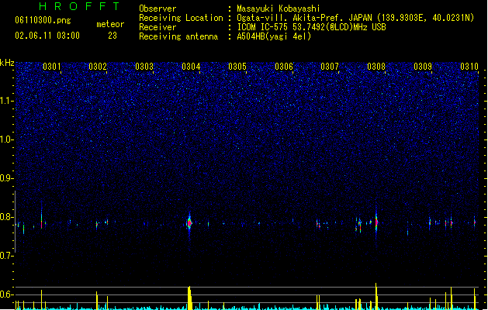The height and width of the screenshot is (310, 488).
Task: Click the tallest yellow amplitude bar under 0304
Action: pos(189,298)
